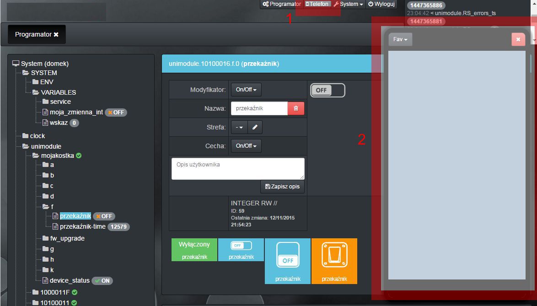Click the large blue OFF switch tile
Image resolution: width=537 pixels, height=306 pixels.
point(287,261)
